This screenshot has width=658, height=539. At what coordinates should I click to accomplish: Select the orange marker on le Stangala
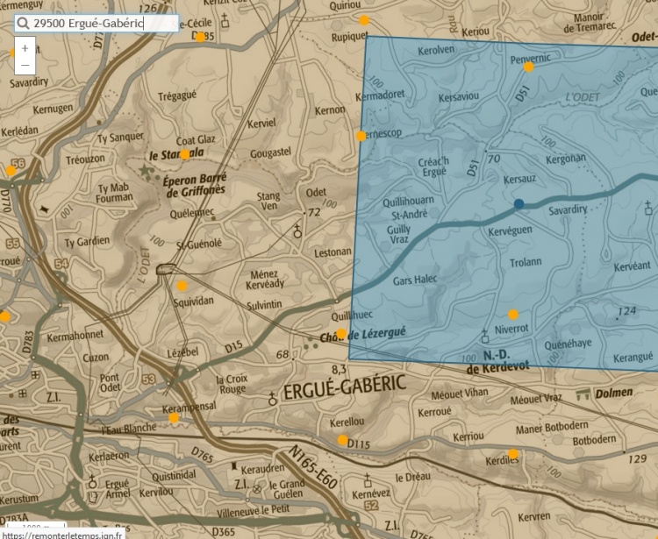point(184,155)
